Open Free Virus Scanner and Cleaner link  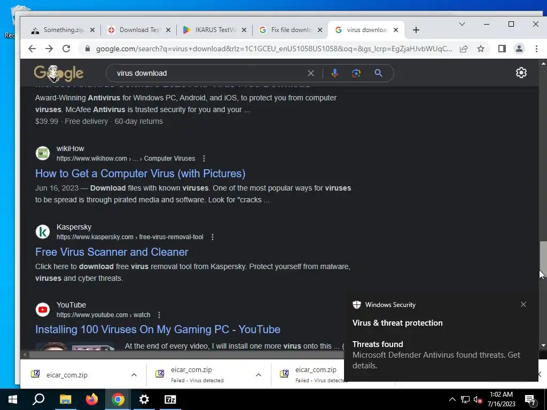point(112,252)
